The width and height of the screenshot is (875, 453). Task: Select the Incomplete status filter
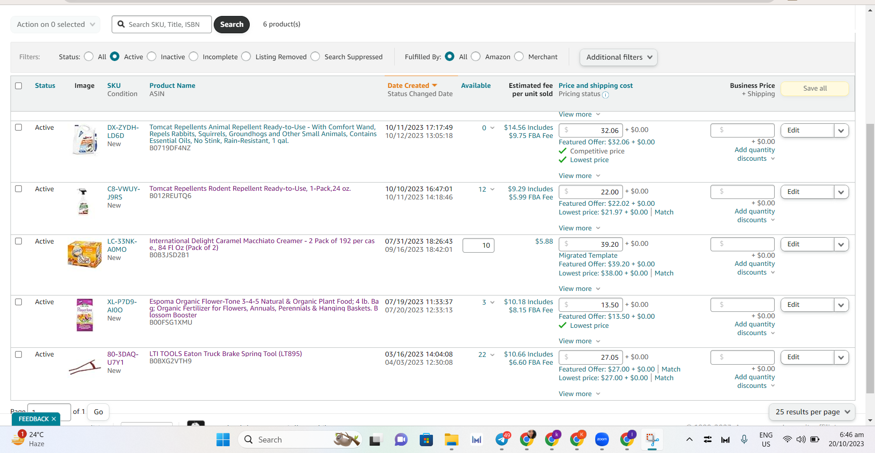pyautogui.click(x=194, y=56)
